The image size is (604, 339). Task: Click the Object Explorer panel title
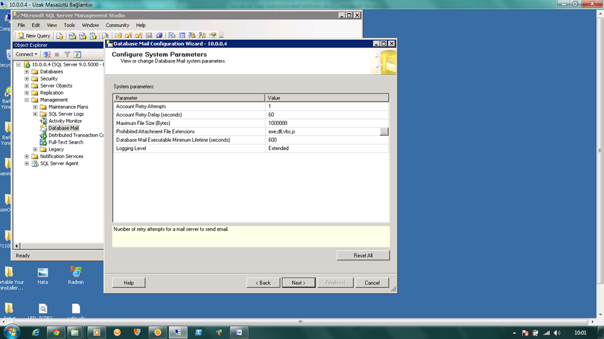tap(31, 45)
